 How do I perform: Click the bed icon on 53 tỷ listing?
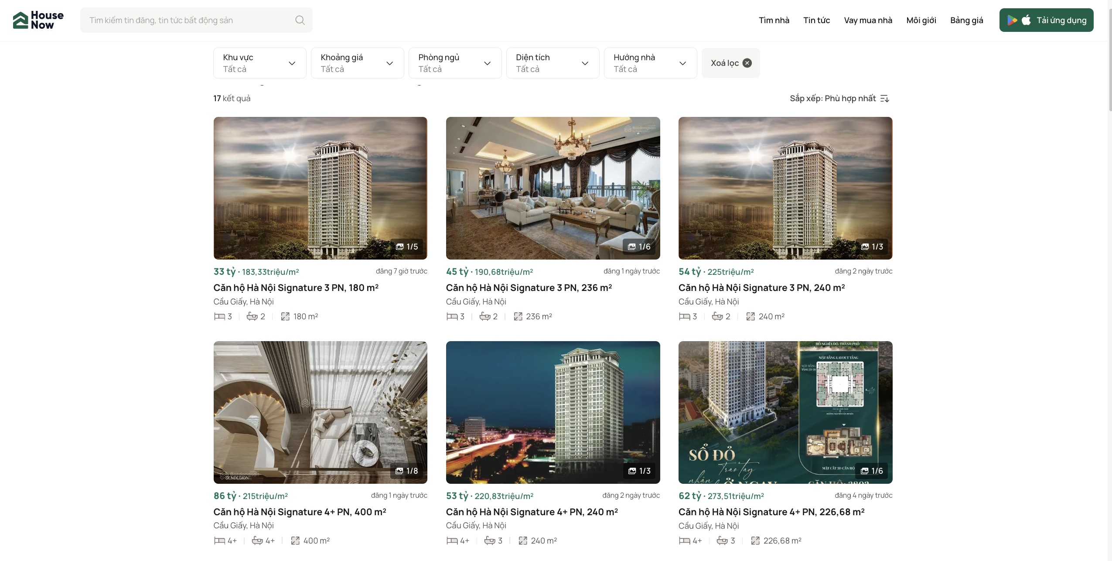(452, 540)
